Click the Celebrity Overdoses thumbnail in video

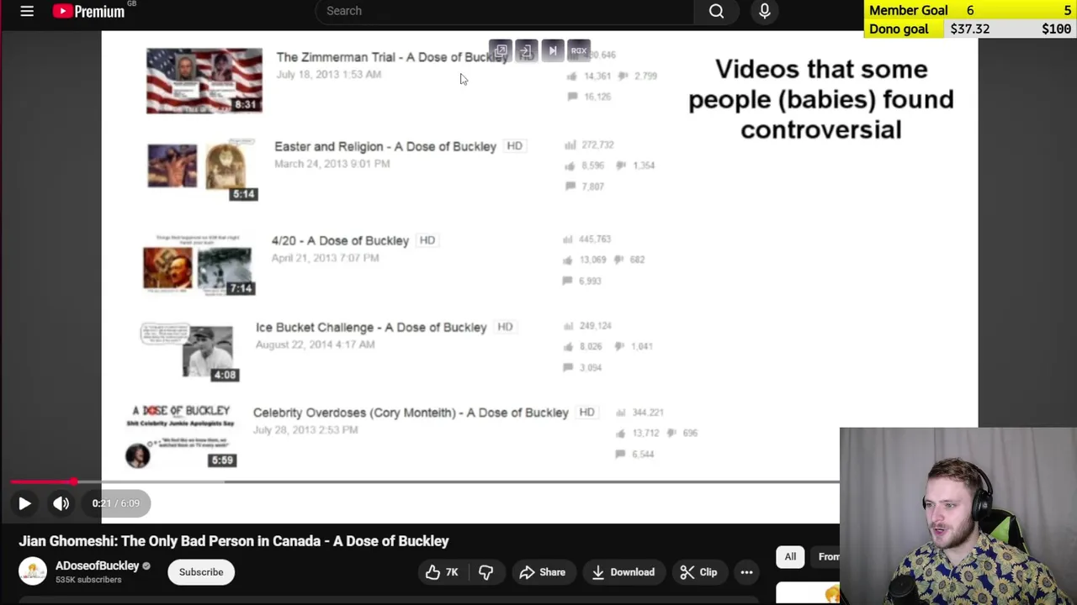[181, 436]
